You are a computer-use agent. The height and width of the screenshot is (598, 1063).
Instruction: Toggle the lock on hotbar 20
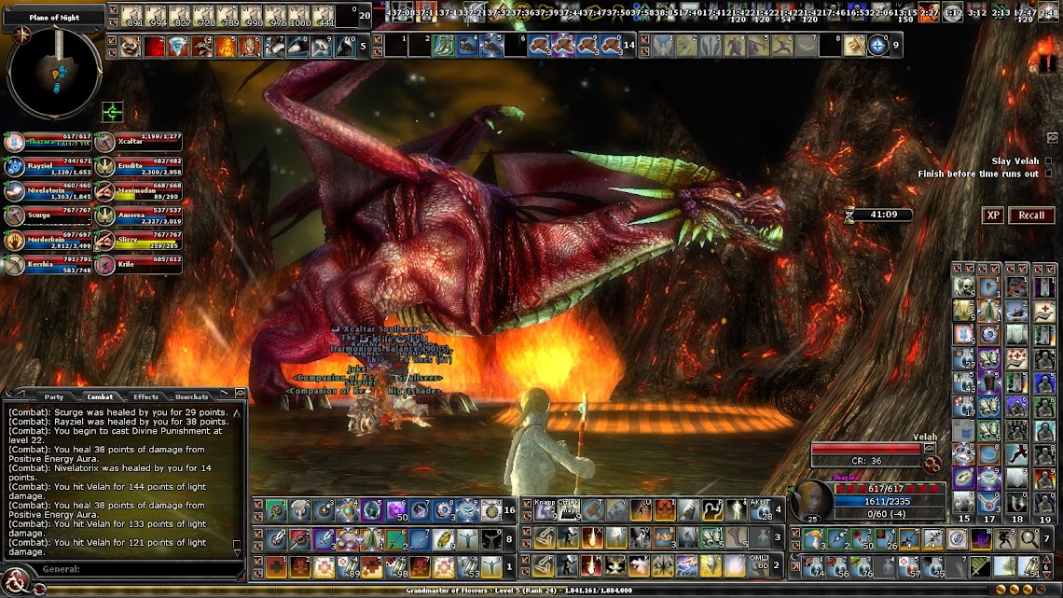[113, 9]
